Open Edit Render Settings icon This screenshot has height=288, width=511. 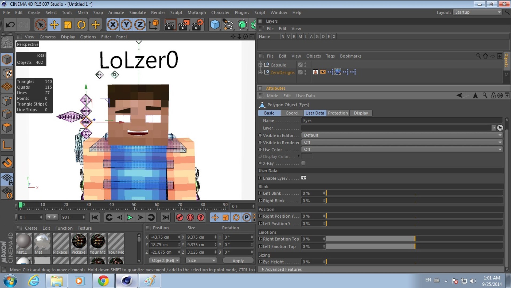point(197,25)
